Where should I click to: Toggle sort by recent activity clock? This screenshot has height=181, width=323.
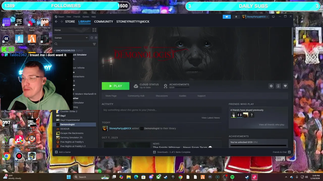(92, 38)
